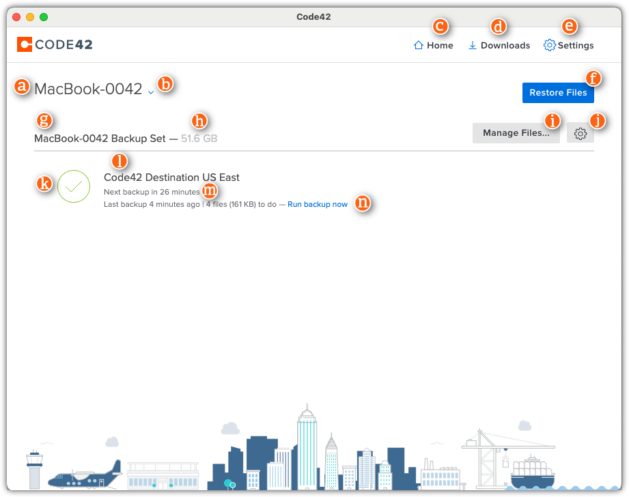Go to the Downloads tab

(x=499, y=45)
